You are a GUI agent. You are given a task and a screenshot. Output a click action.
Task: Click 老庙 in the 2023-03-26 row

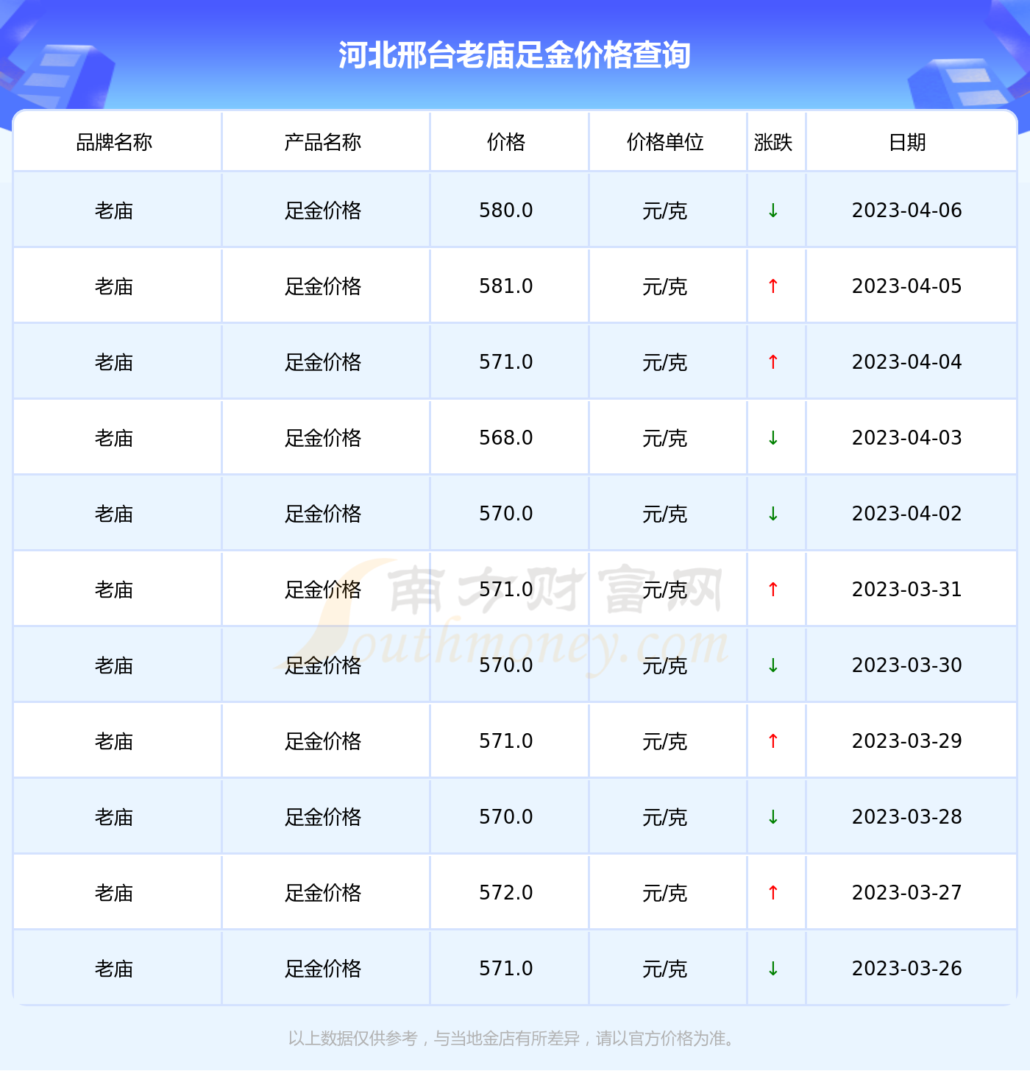[114, 969]
